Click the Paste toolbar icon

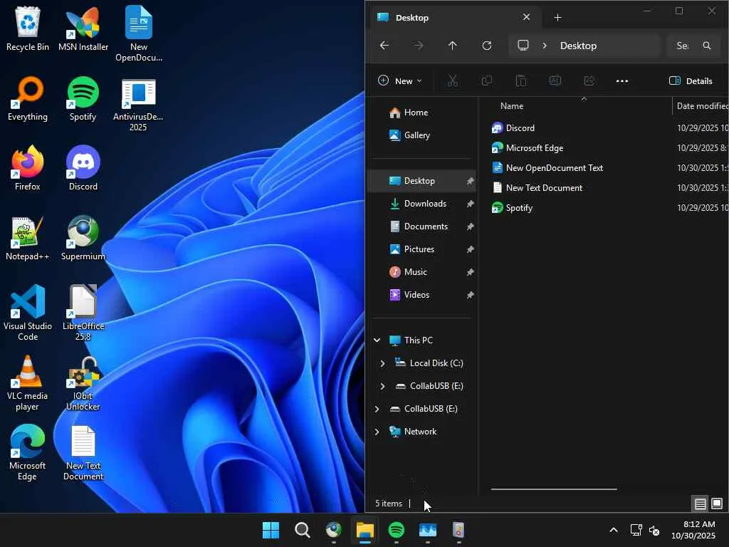point(520,81)
